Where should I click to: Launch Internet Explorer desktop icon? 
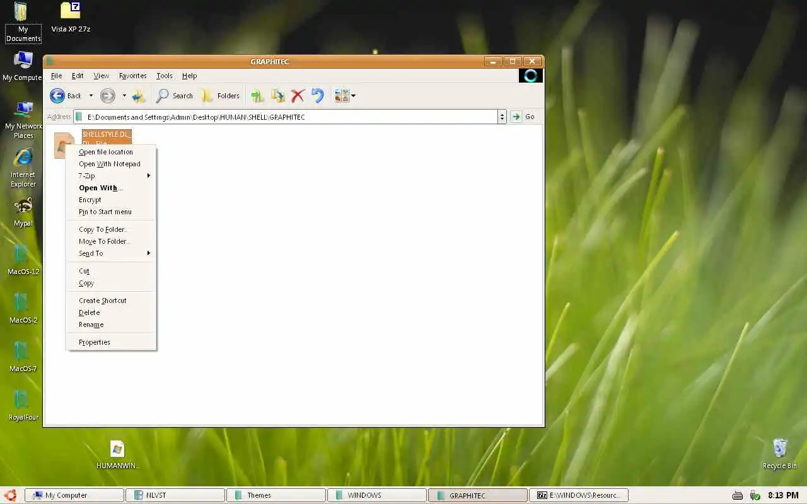23,169
